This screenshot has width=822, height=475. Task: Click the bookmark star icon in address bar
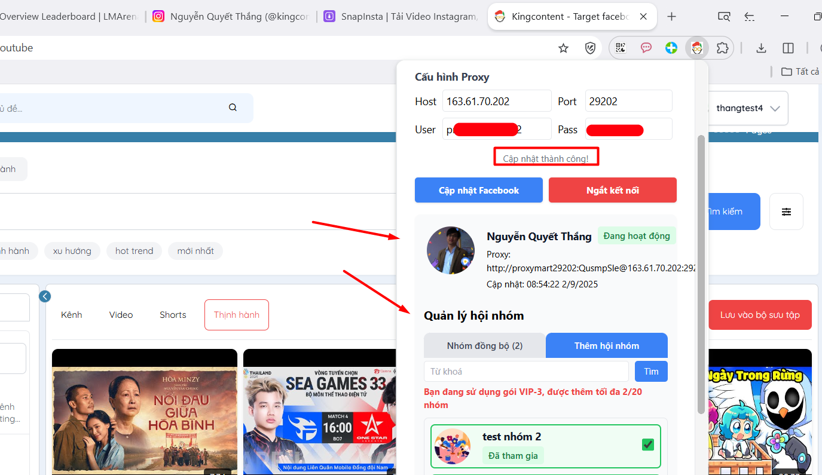click(x=563, y=48)
